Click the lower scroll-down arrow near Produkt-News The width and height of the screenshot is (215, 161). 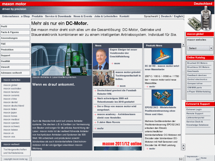(183, 149)
